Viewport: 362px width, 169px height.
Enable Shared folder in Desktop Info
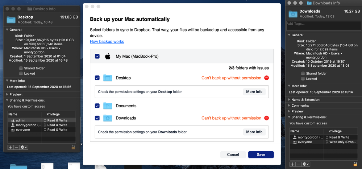(x=21, y=68)
